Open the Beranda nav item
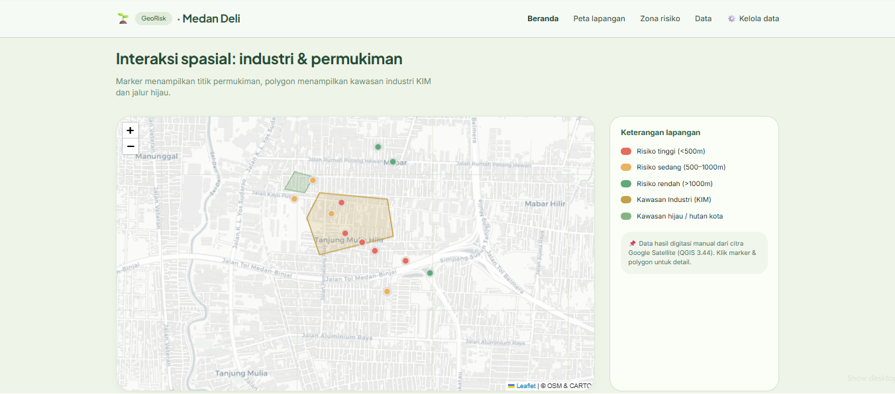The width and height of the screenshot is (895, 394). (543, 19)
